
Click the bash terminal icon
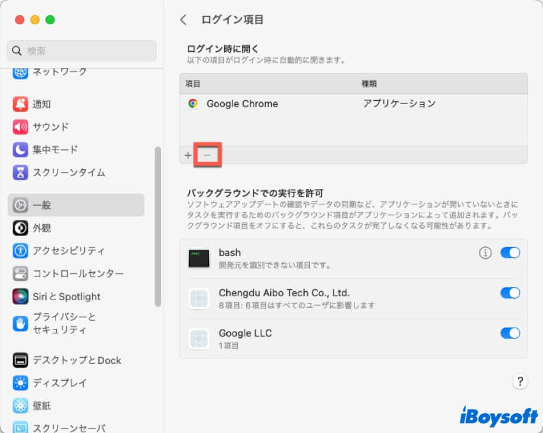click(199, 258)
